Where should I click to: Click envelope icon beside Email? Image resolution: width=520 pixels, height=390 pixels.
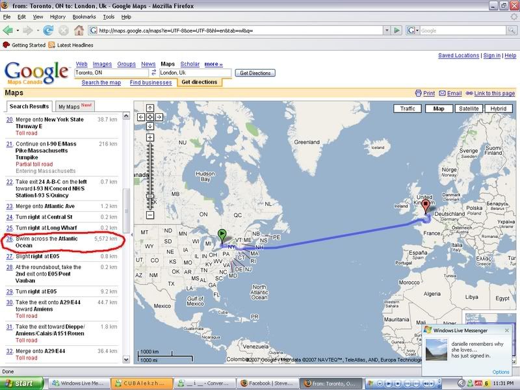coord(442,94)
